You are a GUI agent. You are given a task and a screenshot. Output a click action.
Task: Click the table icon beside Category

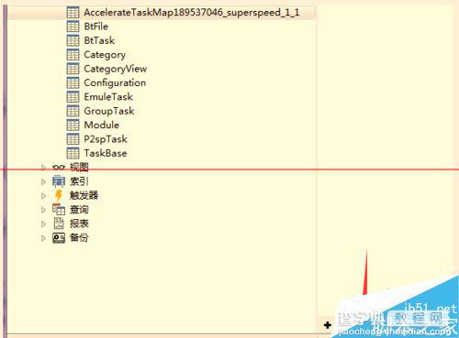(73, 55)
